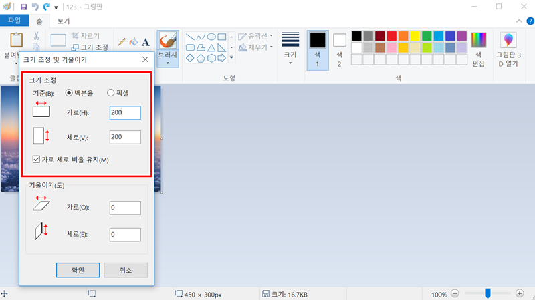Collapse the ribbon with the chevron
The image size is (535, 300).
[519, 21]
